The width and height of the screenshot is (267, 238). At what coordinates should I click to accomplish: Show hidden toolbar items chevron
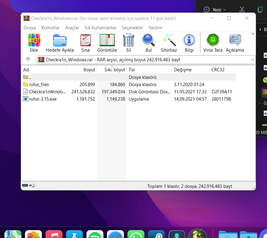(x=253, y=34)
